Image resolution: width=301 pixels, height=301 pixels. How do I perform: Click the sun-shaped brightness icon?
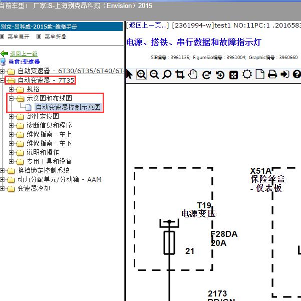[247, 75]
